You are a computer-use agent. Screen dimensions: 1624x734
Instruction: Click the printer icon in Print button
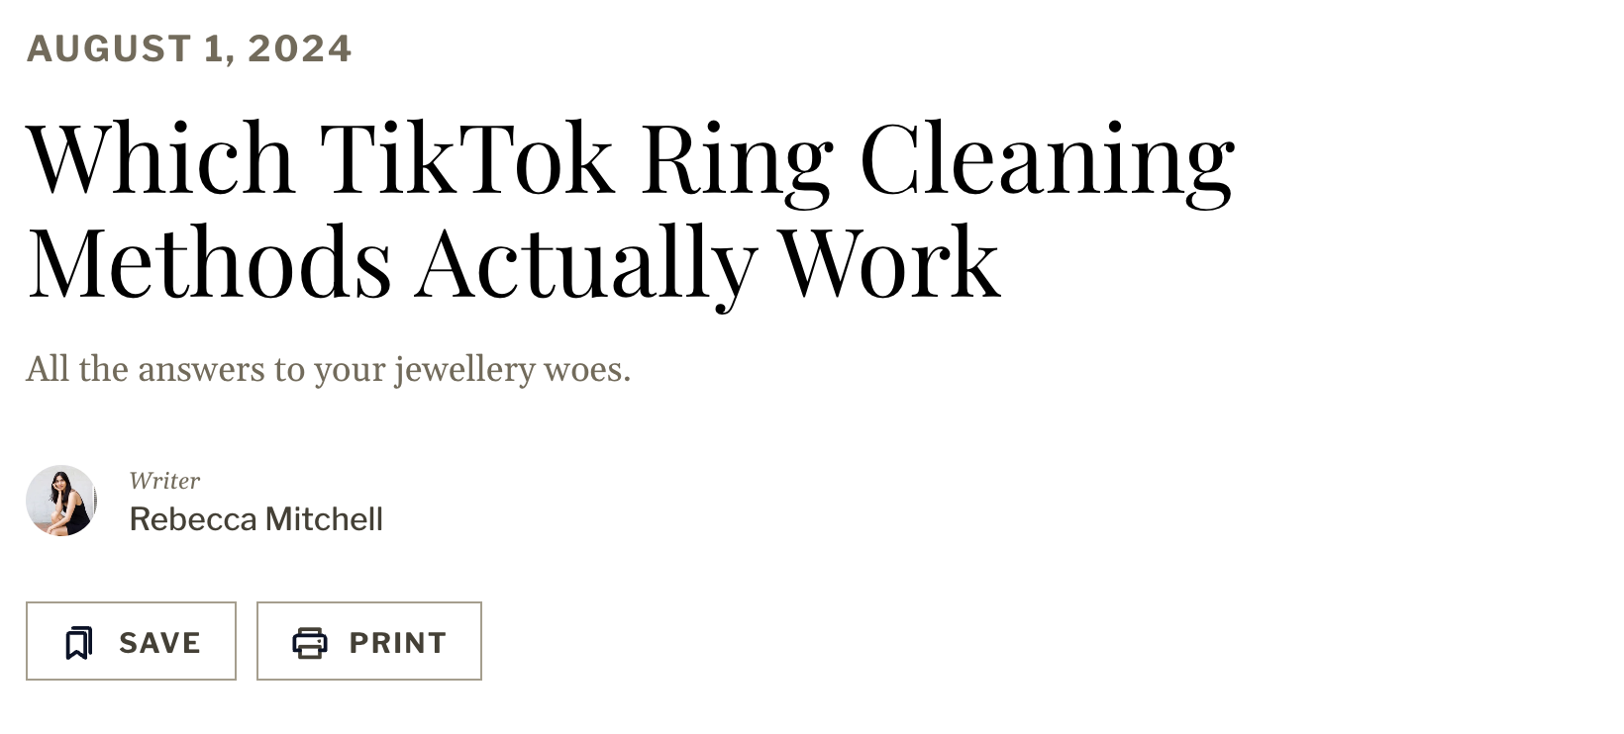[310, 643]
